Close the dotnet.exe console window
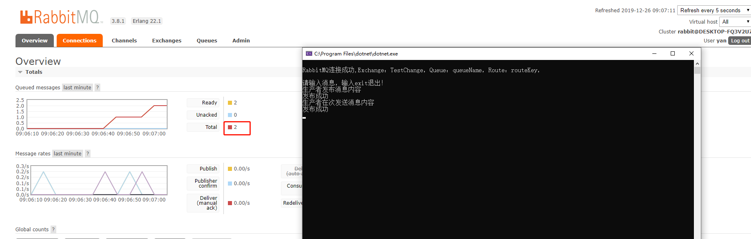 click(691, 53)
